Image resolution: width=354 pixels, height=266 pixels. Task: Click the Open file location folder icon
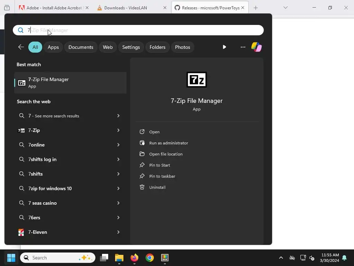[x=142, y=154]
